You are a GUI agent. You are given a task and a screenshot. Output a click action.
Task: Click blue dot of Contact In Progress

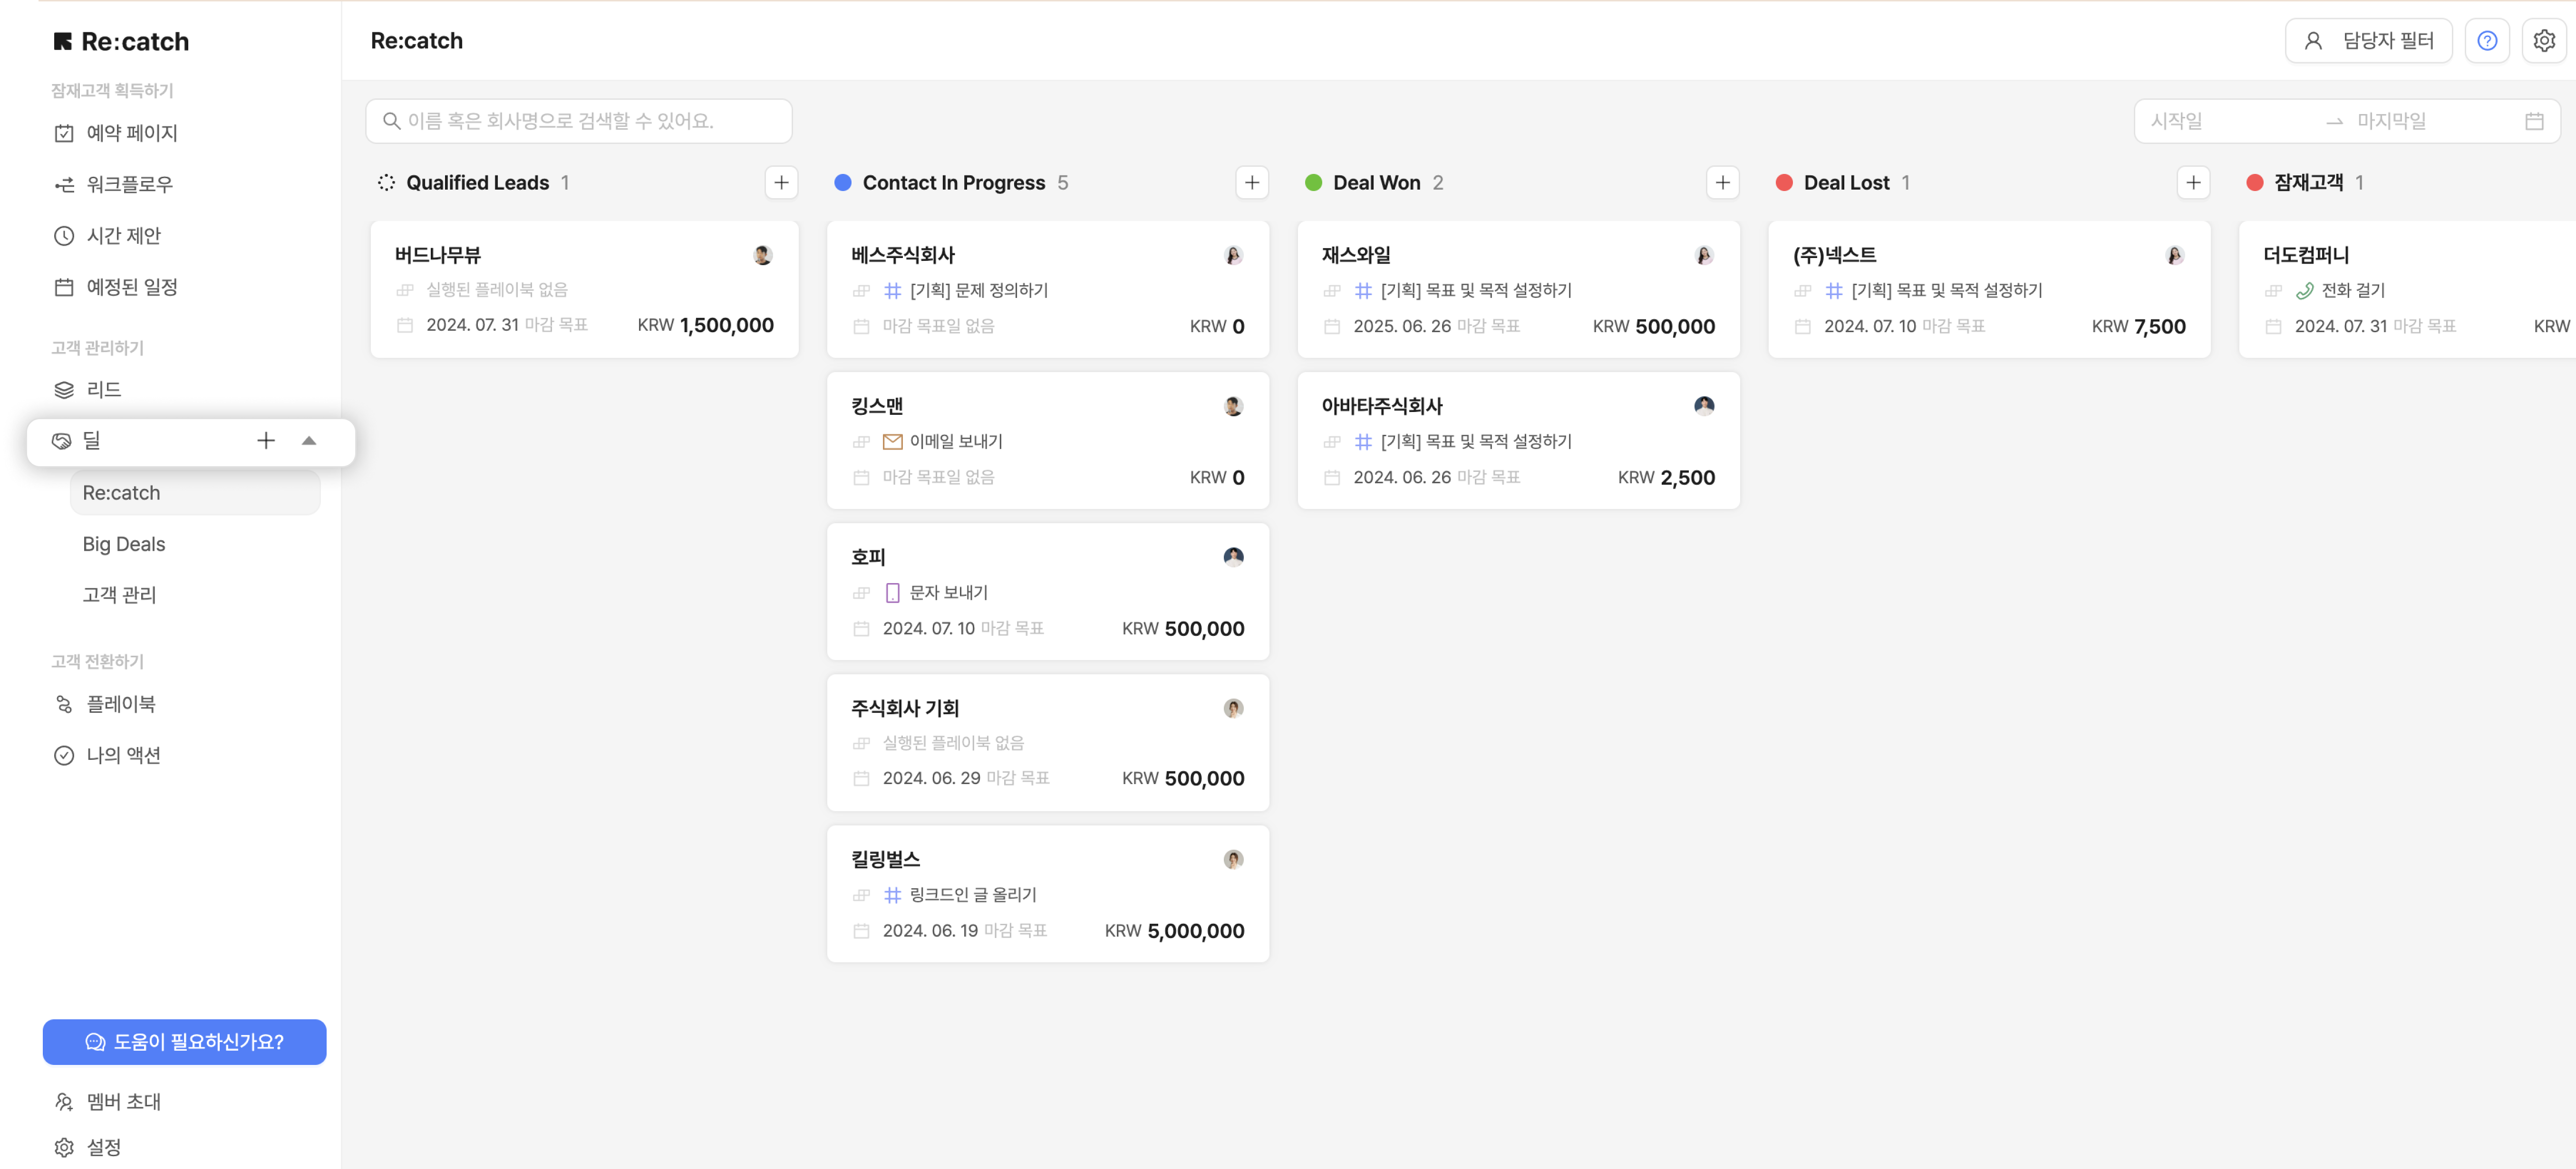click(x=842, y=183)
